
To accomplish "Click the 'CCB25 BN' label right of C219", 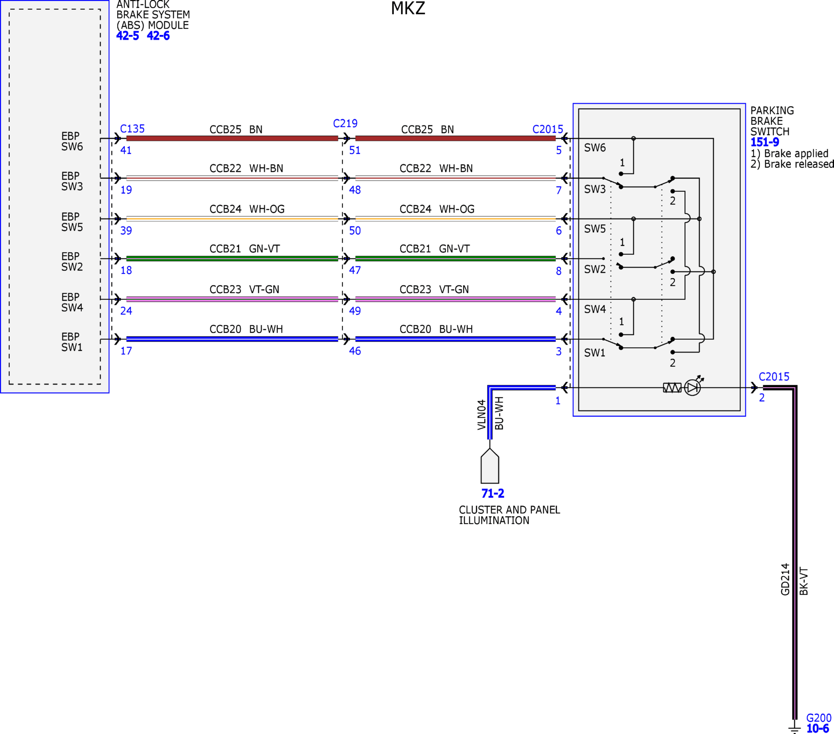I will (428, 130).
